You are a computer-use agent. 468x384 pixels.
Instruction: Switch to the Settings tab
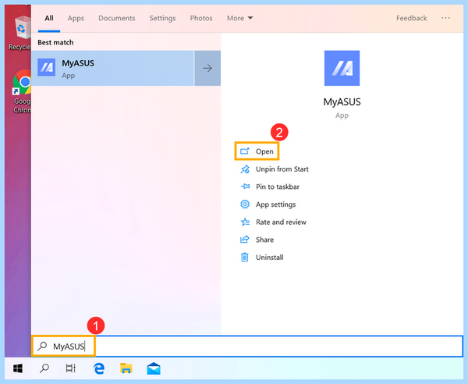(162, 18)
